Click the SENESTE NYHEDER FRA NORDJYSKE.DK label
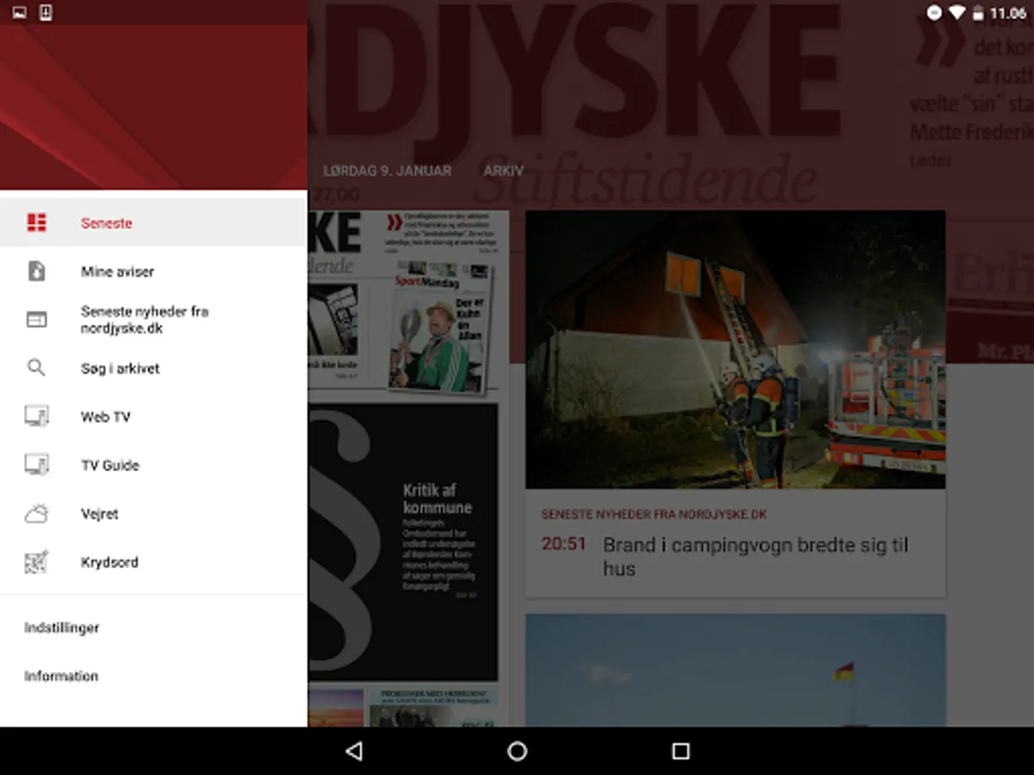 [x=654, y=514]
